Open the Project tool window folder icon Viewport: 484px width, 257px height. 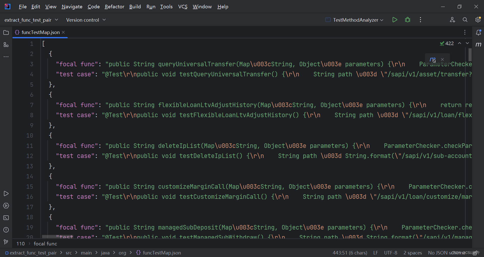(x=6, y=33)
